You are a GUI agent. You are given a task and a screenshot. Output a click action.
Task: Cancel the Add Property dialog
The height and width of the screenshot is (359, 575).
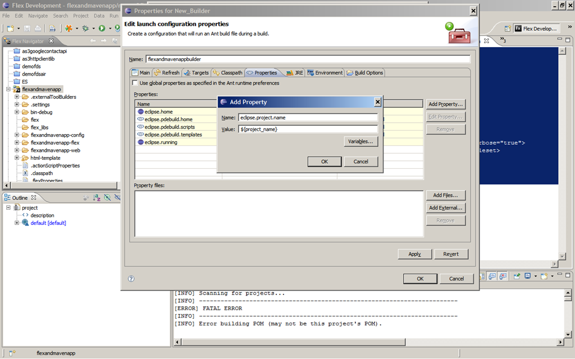pos(361,162)
